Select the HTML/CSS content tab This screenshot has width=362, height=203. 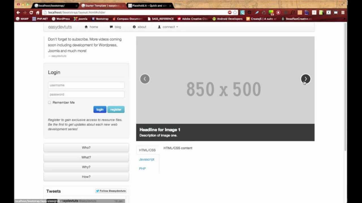(x=147, y=150)
